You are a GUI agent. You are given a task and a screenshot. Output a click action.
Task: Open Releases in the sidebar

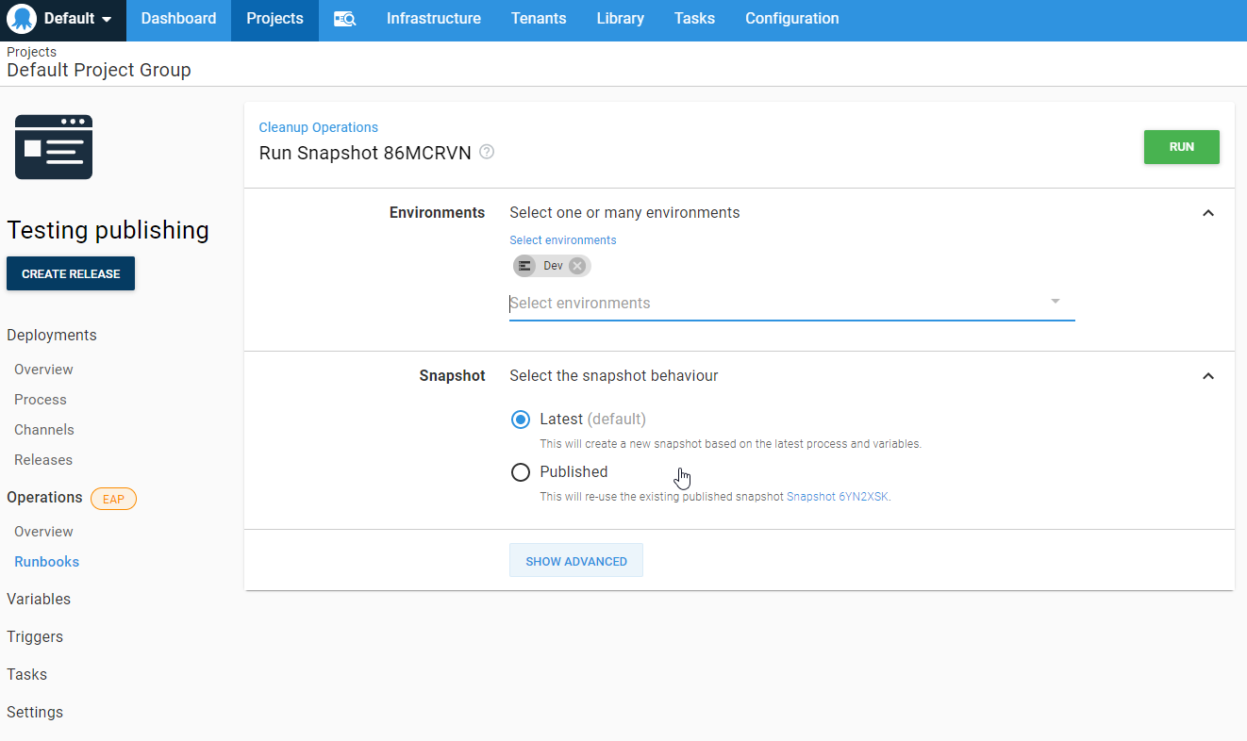[43, 460]
